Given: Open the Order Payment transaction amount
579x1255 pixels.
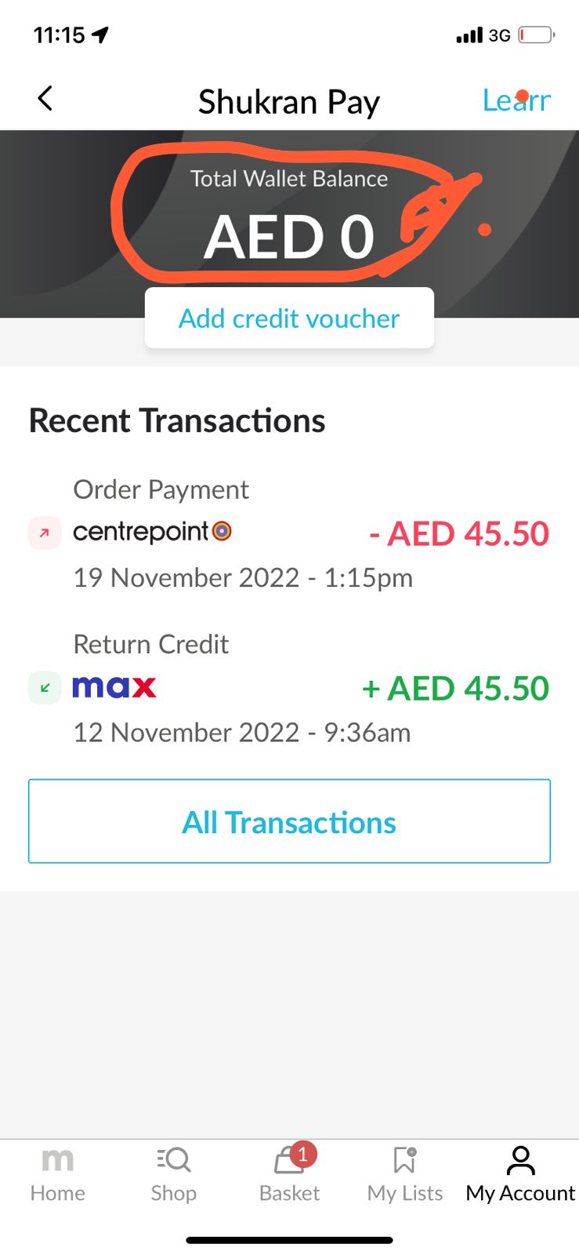Looking at the screenshot, I should (x=459, y=533).
